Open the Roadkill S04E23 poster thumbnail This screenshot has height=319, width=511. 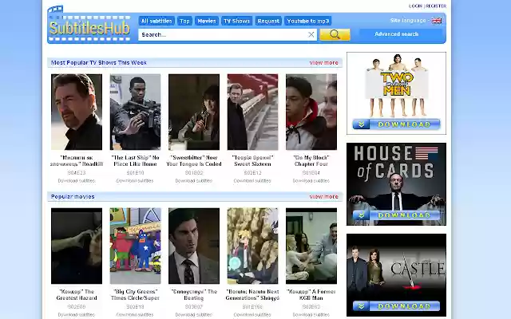(77, 112)
